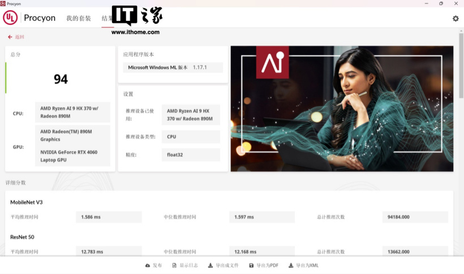Screen dimensions: 464x274
Task: Click the float32 precision field
Action: pos(191,155)
